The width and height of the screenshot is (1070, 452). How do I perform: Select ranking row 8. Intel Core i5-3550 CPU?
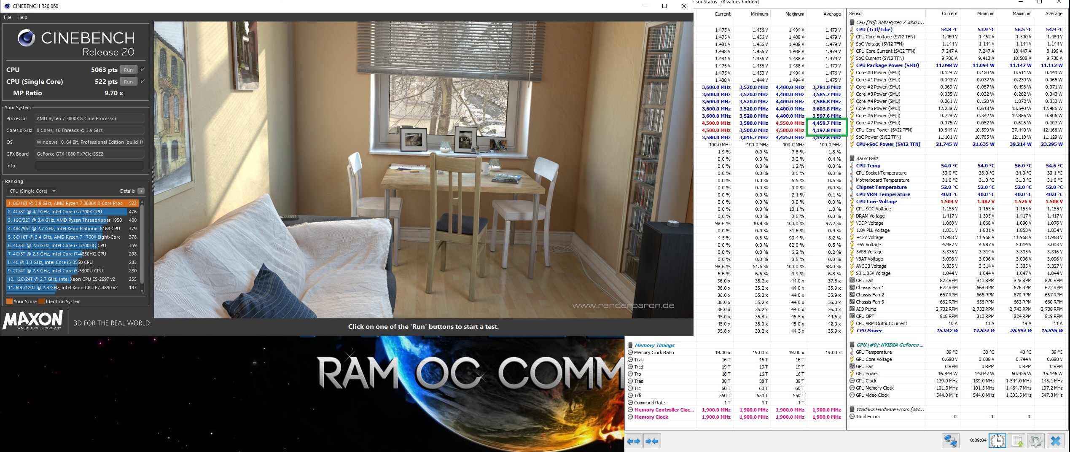[x=72, y=262]
